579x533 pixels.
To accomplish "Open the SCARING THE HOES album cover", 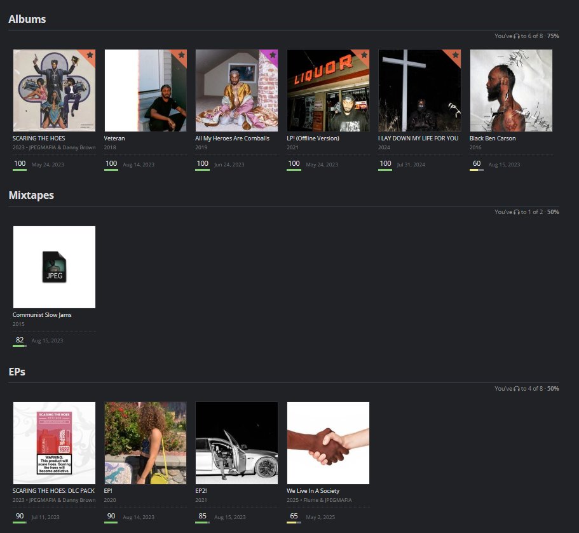I will click(54, 90).
